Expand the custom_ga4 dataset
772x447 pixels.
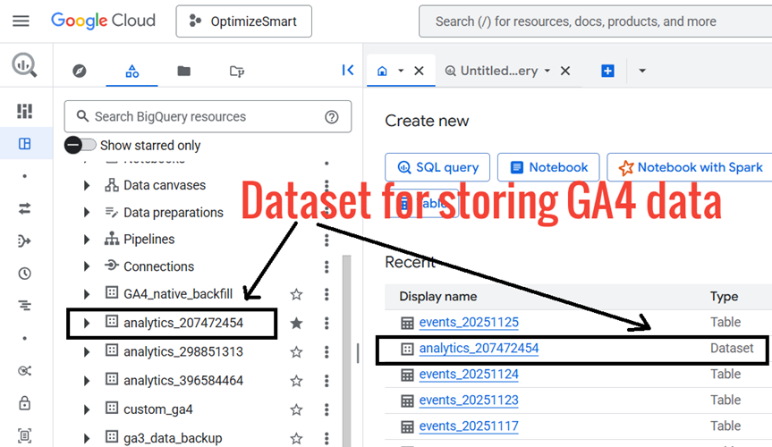[87, 409]
